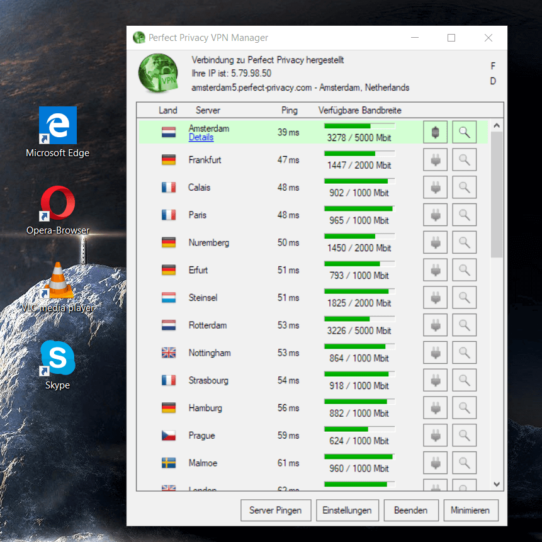Open the magnifier details for Amsterdam

tap(464, 132)
